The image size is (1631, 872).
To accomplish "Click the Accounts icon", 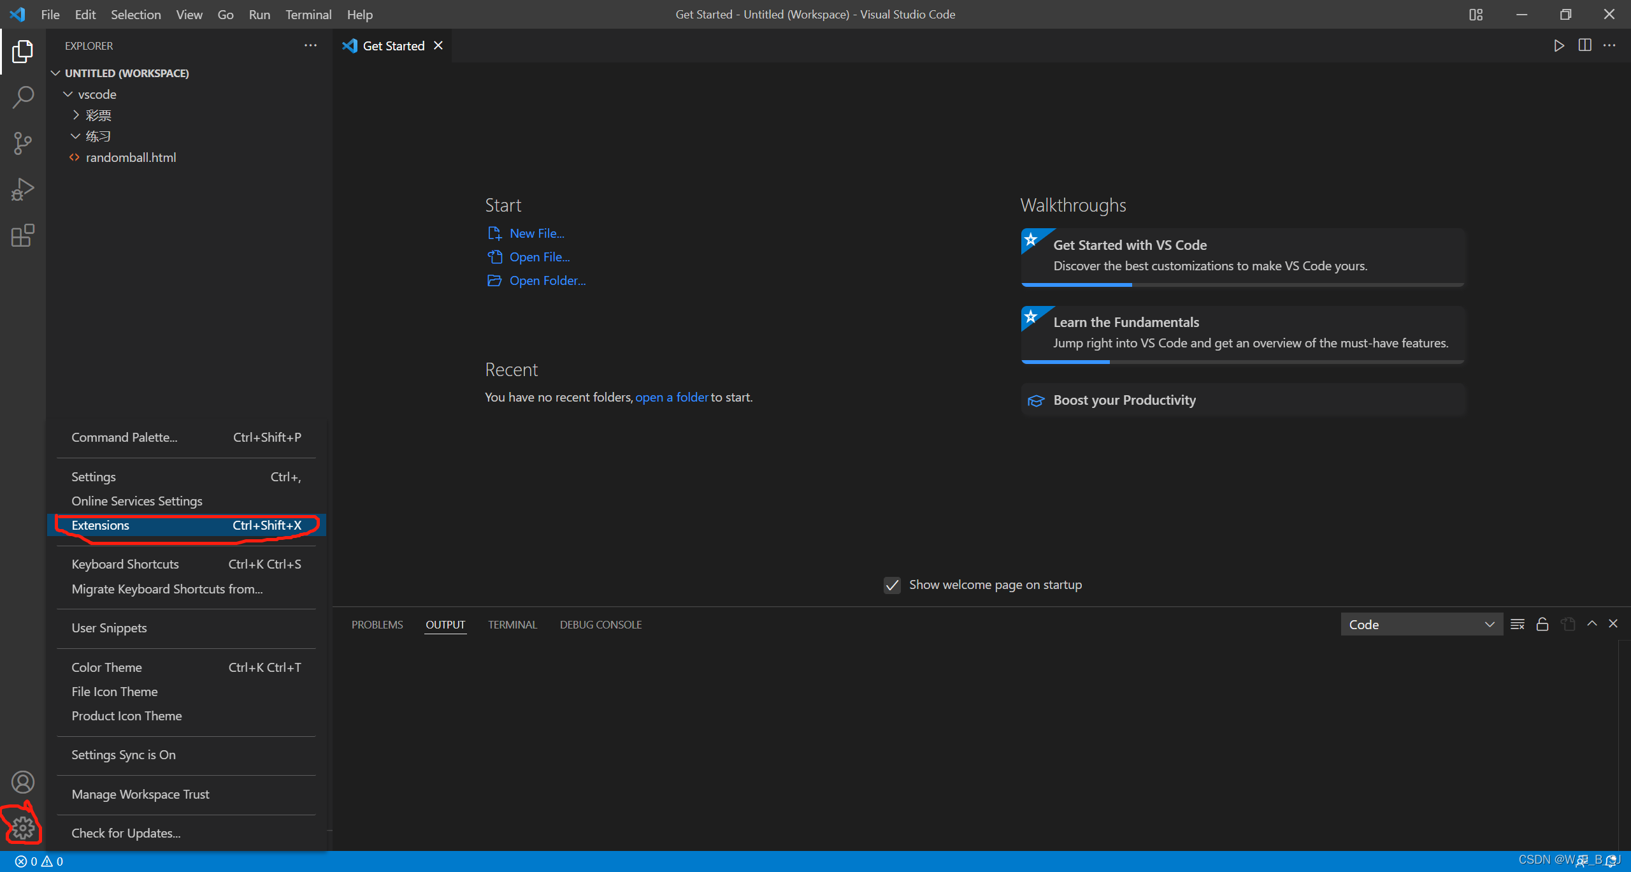I will [x=23, y=781].
